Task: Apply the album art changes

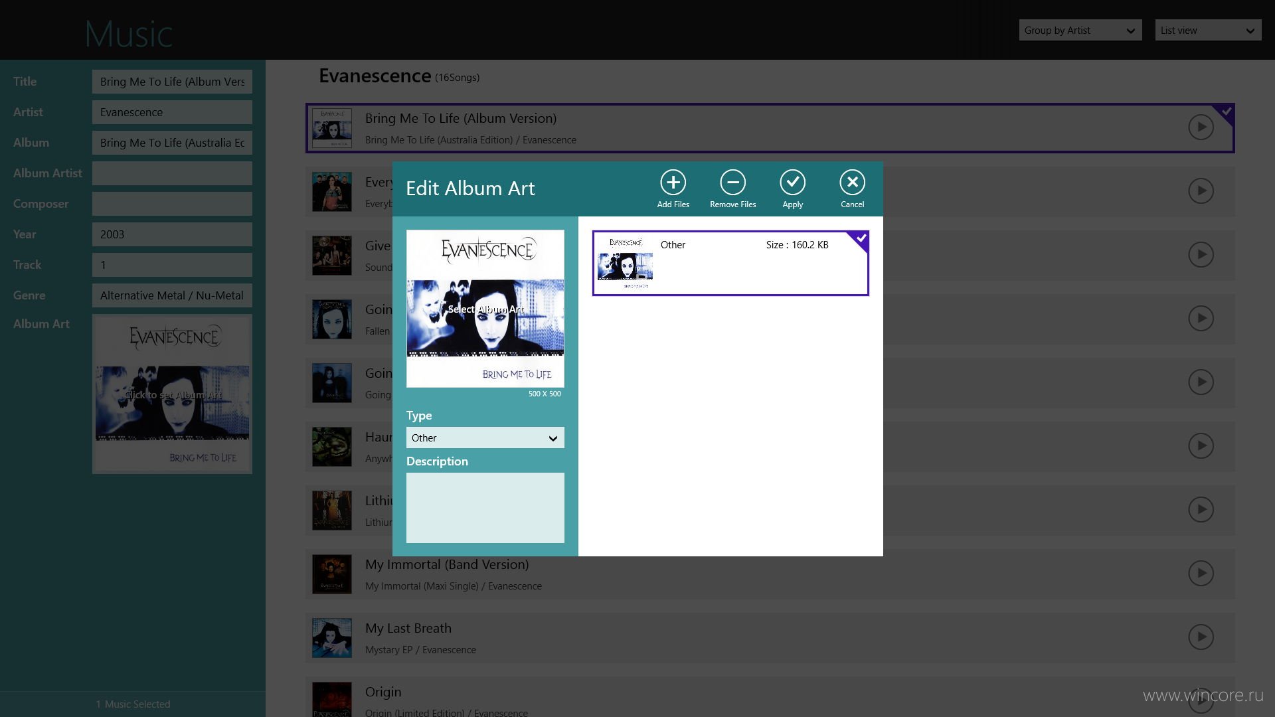Action: [792, 183]
